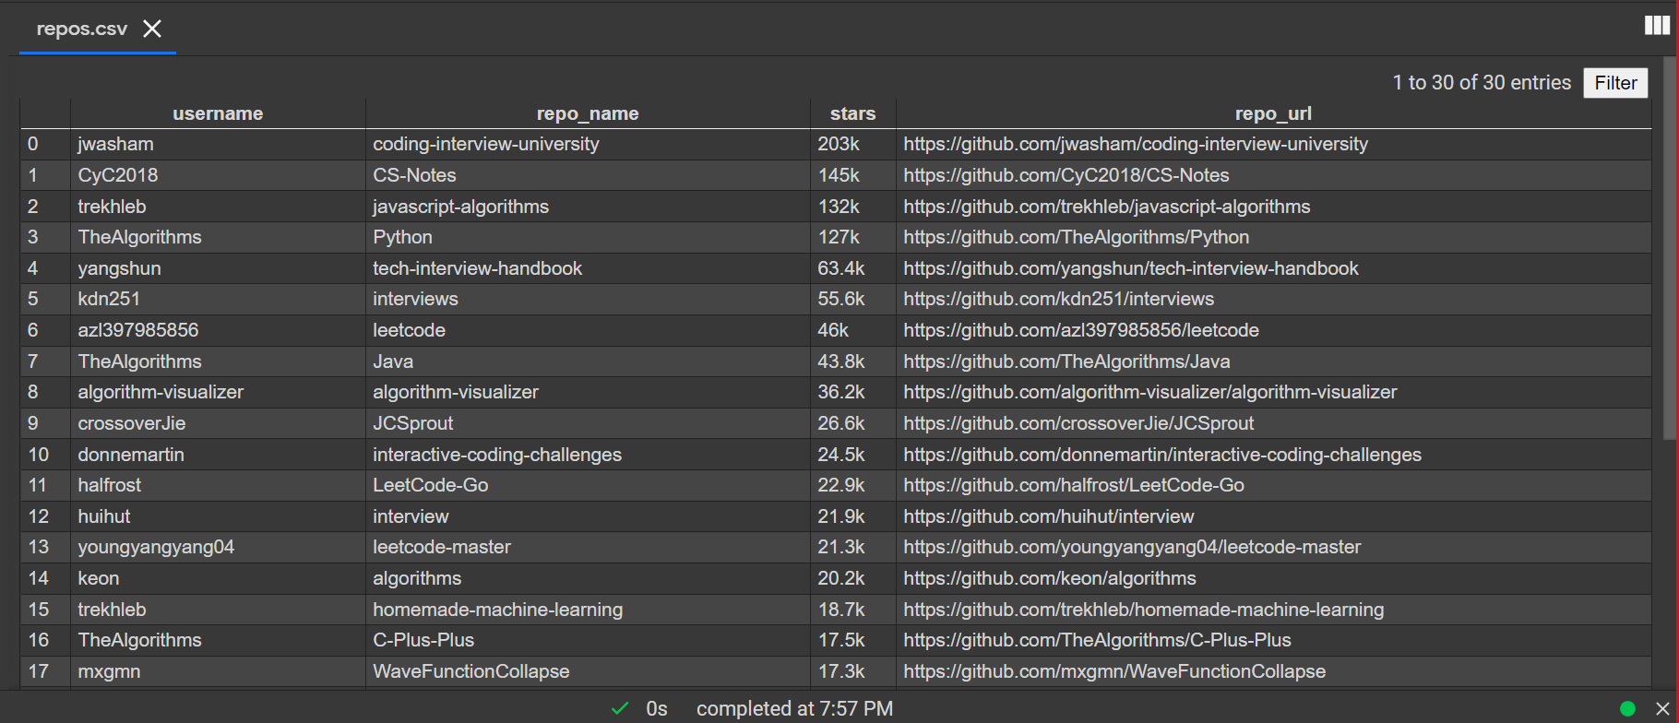The height and width of the screenshot is (723, 1679).
Task: Select the crossoverJie username cell
Action: coord(218,423)
